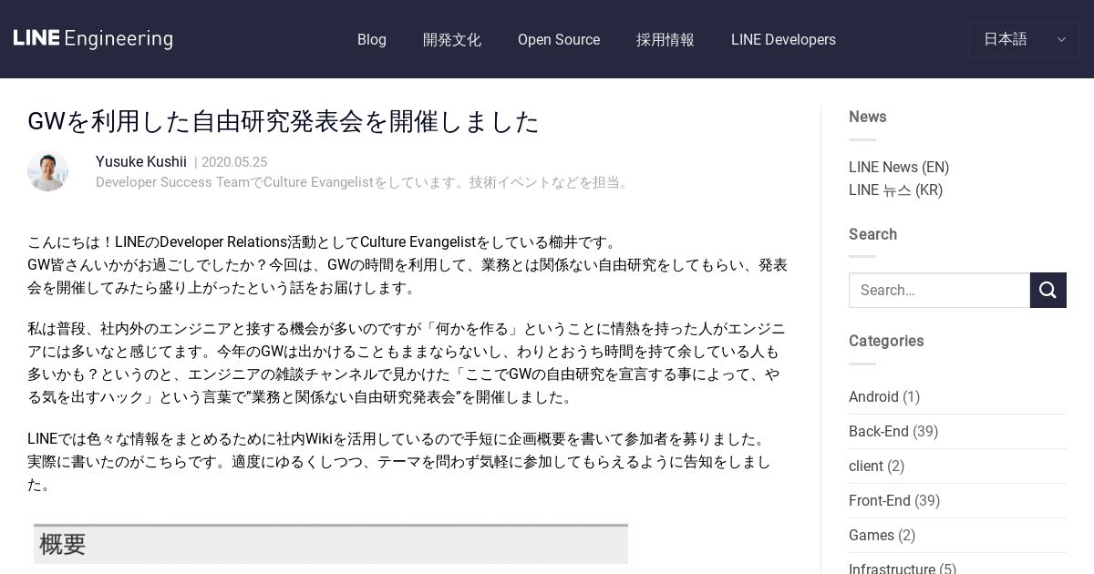The width and height of the screenshot is (1094, 574).
Task: Click the Yusuke Kushii author avatar
Action: 47,170
